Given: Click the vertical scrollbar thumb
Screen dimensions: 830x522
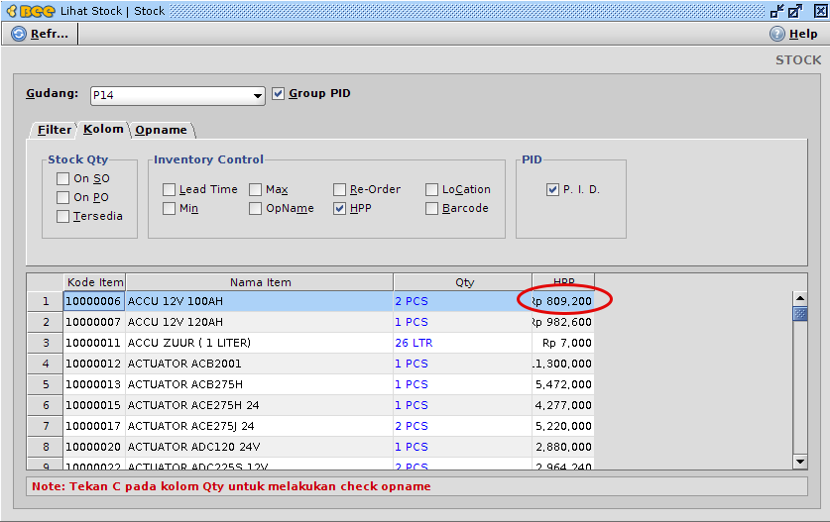Looking at the screenshot, I should click(800, 314).
